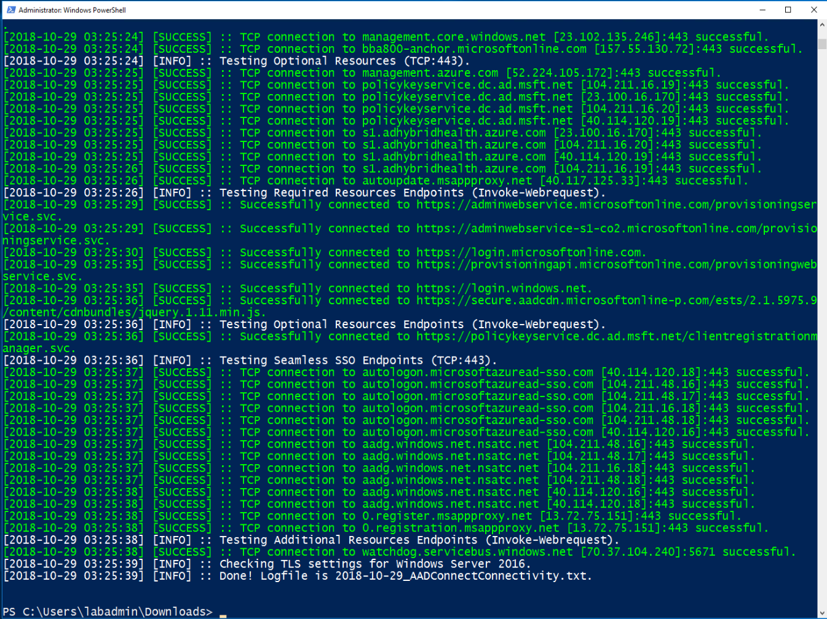The width and height of the screenshot is (827, 619).
Task: Click the PS C:\Users\labadmin\Downloads prompt
Action: click(108, 612)
